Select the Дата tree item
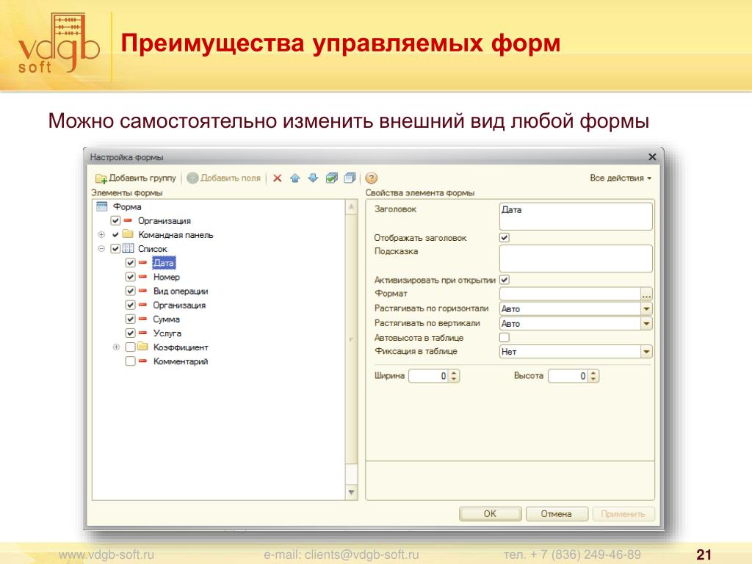This screenshot has width=752, height=564. [164, 263]
